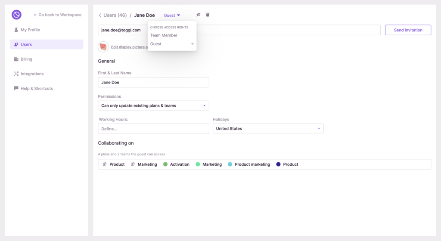The height and width of the screenshot is (241, 441).
Task: Click the Working Hours input field
Action: pyautogui.click(x=153, y=129)
